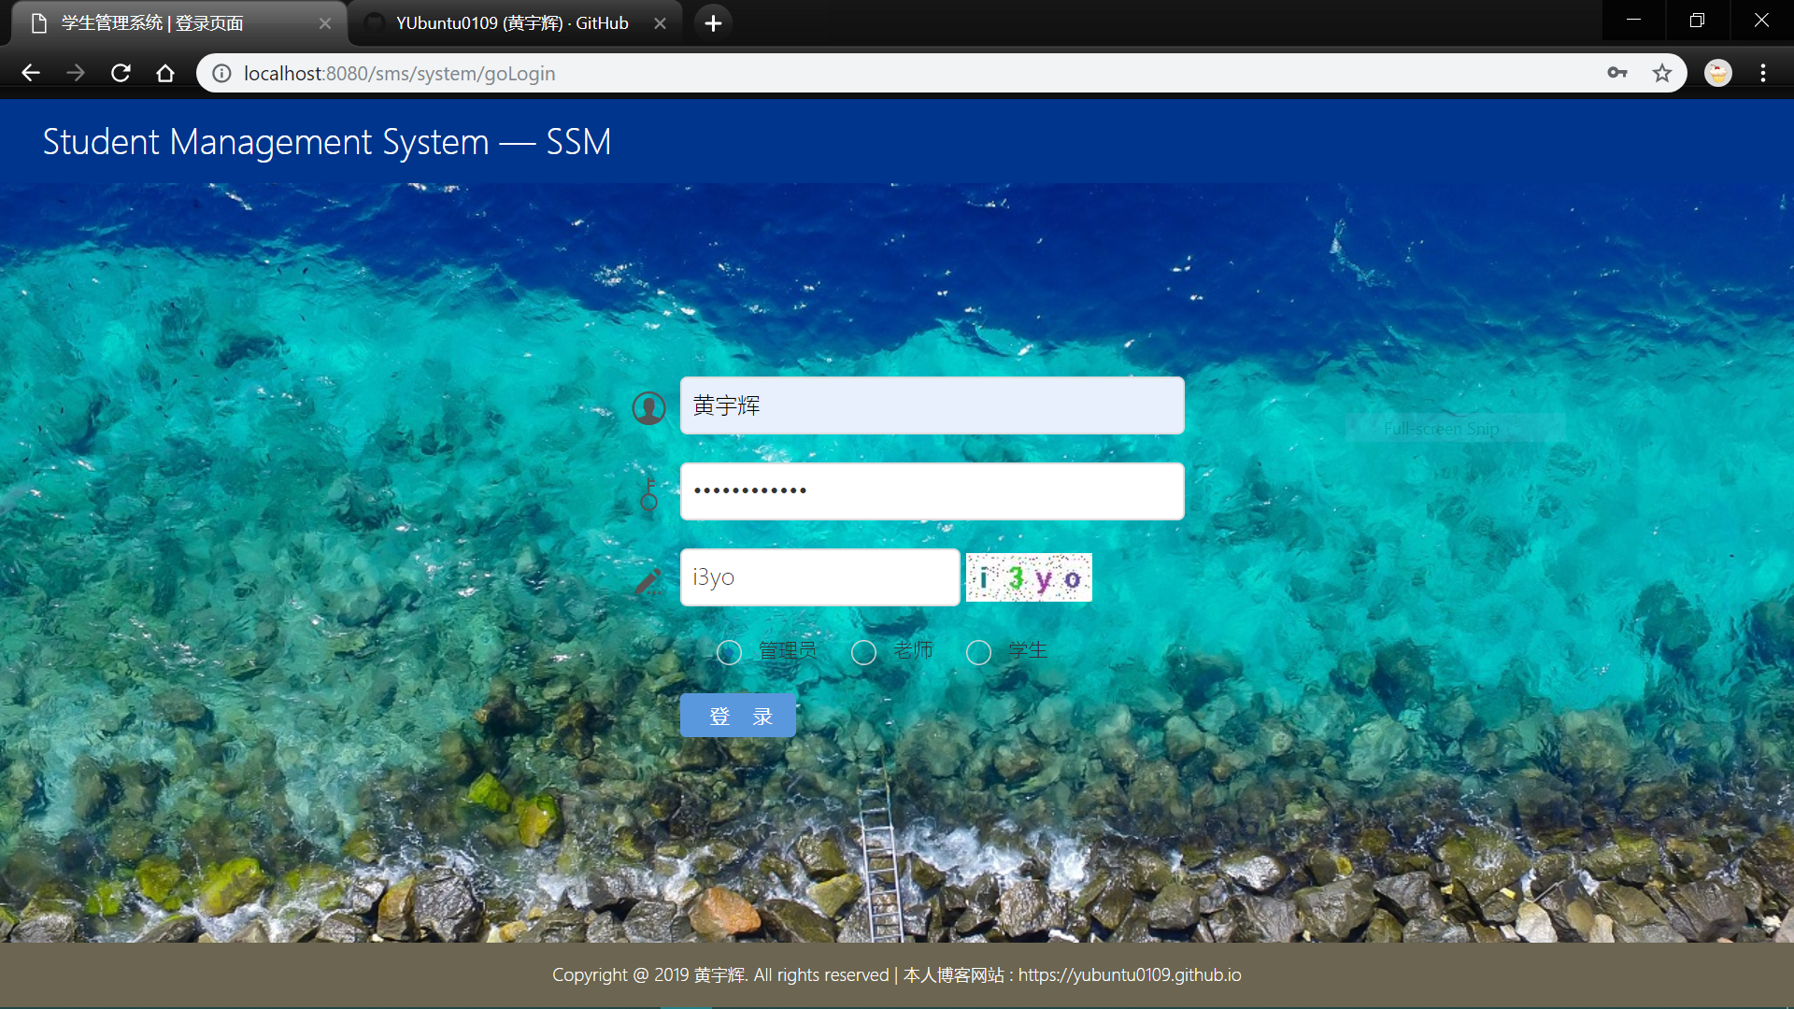Click the verification code input field
Screen dimensions: 1794x1009
coord(819,577)
